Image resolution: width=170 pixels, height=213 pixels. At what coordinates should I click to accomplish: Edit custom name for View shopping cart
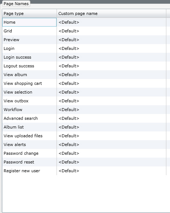coord(111,83)
